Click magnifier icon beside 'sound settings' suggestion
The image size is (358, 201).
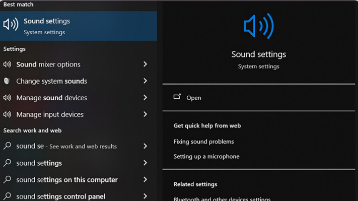7,163
